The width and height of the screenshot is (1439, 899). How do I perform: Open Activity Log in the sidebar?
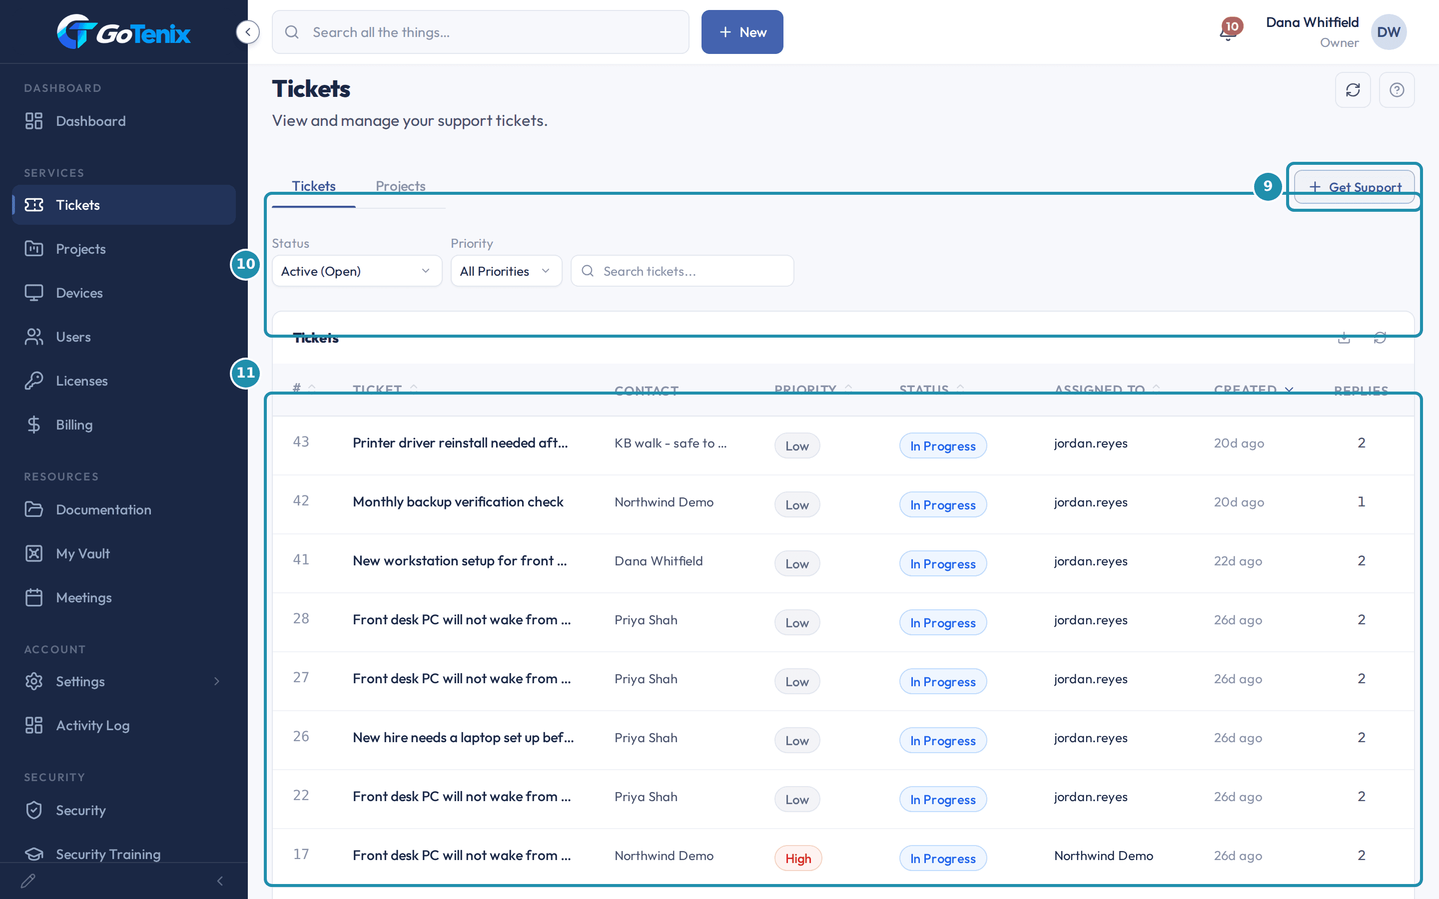(x=124, y=725)
